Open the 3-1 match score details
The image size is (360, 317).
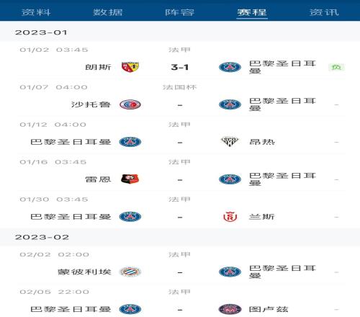(x=180, y=67)
